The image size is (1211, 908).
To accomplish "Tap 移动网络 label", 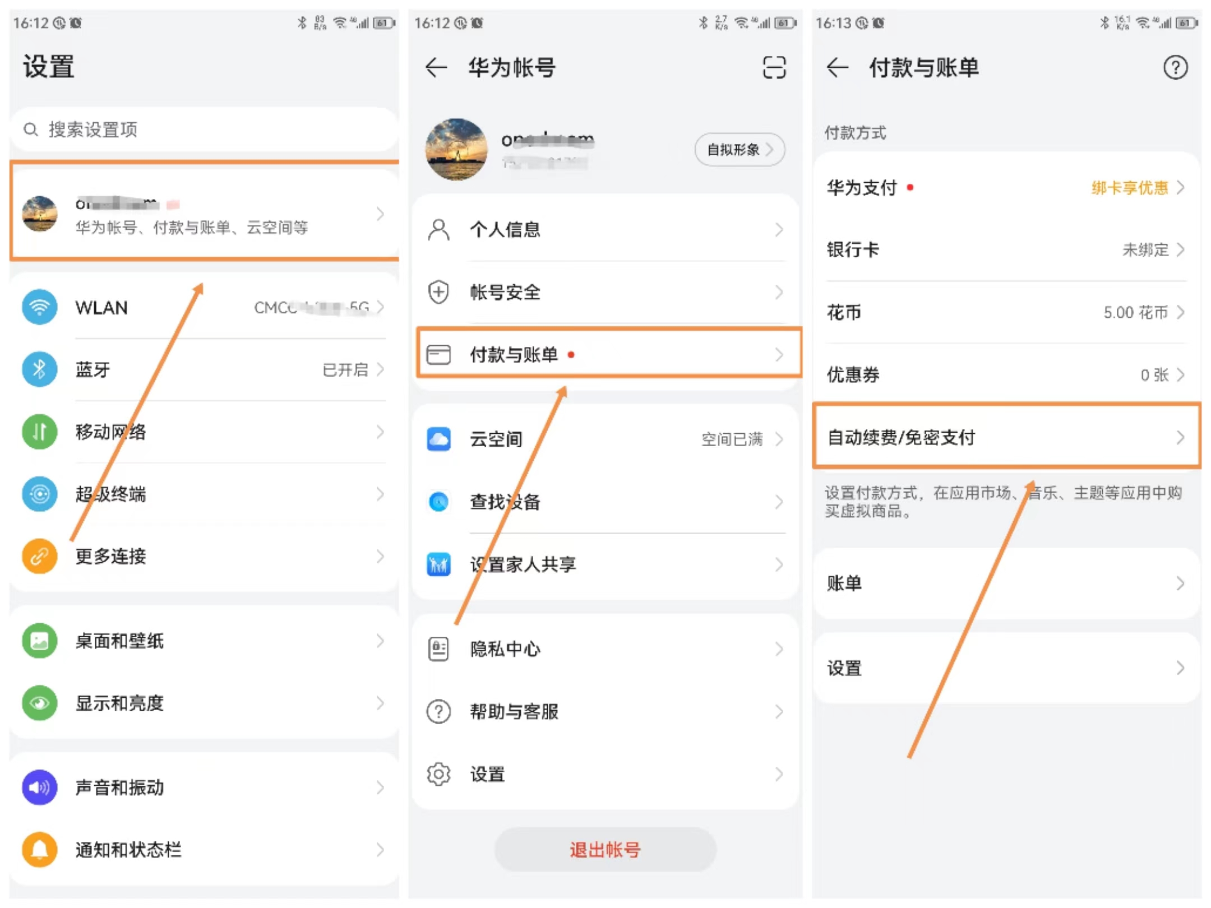I will click(x=110, y=432).
